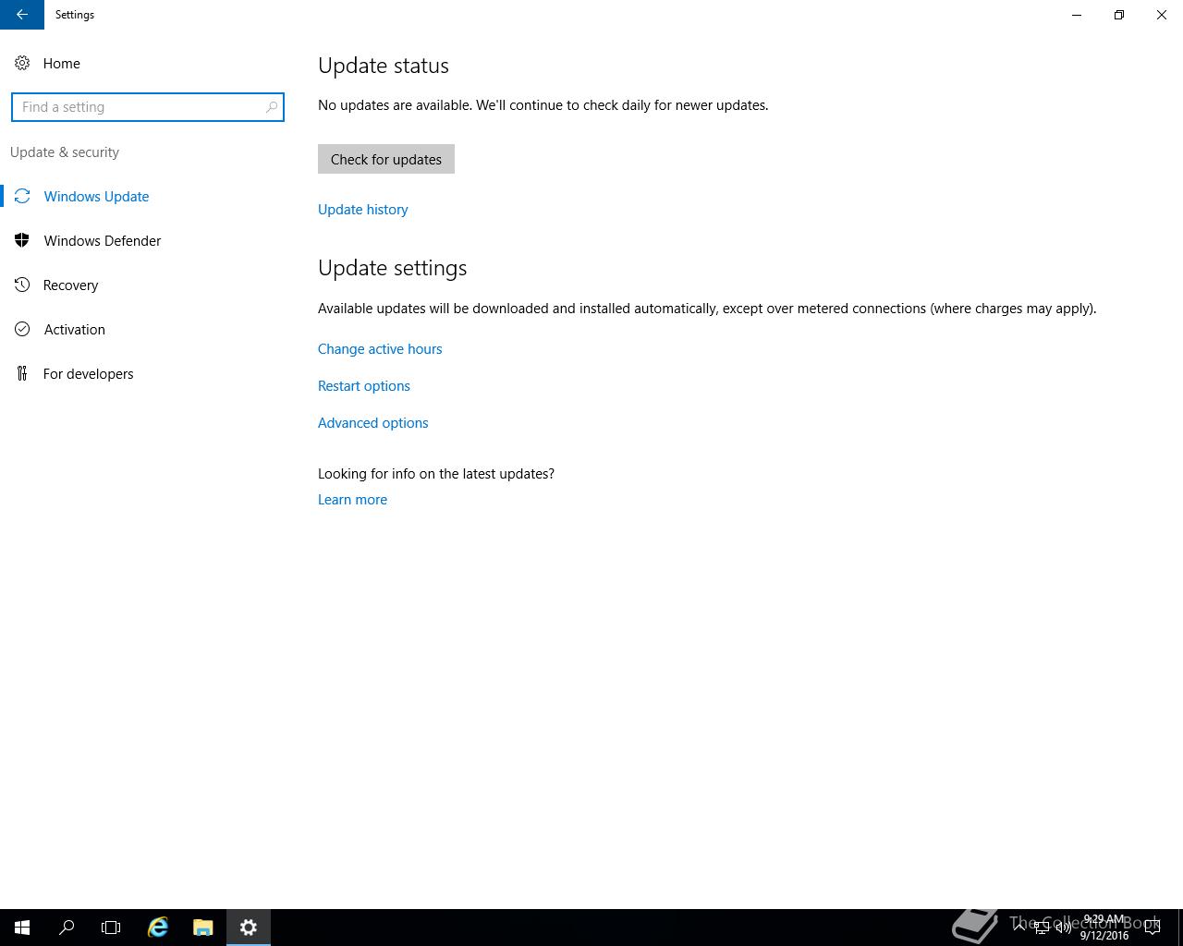
Task: Click the 'Update & security' category label
Action: click(65, 152)
